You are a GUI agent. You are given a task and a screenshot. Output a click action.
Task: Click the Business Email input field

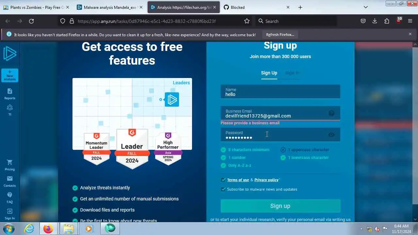[280, 113]
